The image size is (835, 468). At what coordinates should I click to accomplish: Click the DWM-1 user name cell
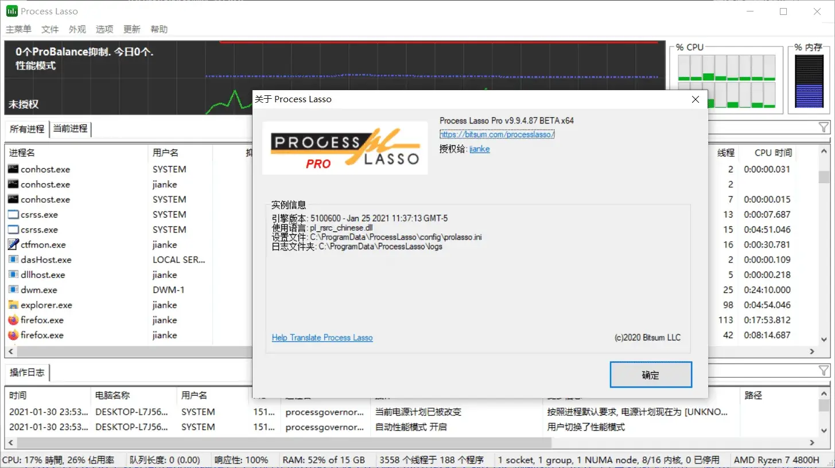click(x=169, y=290)
